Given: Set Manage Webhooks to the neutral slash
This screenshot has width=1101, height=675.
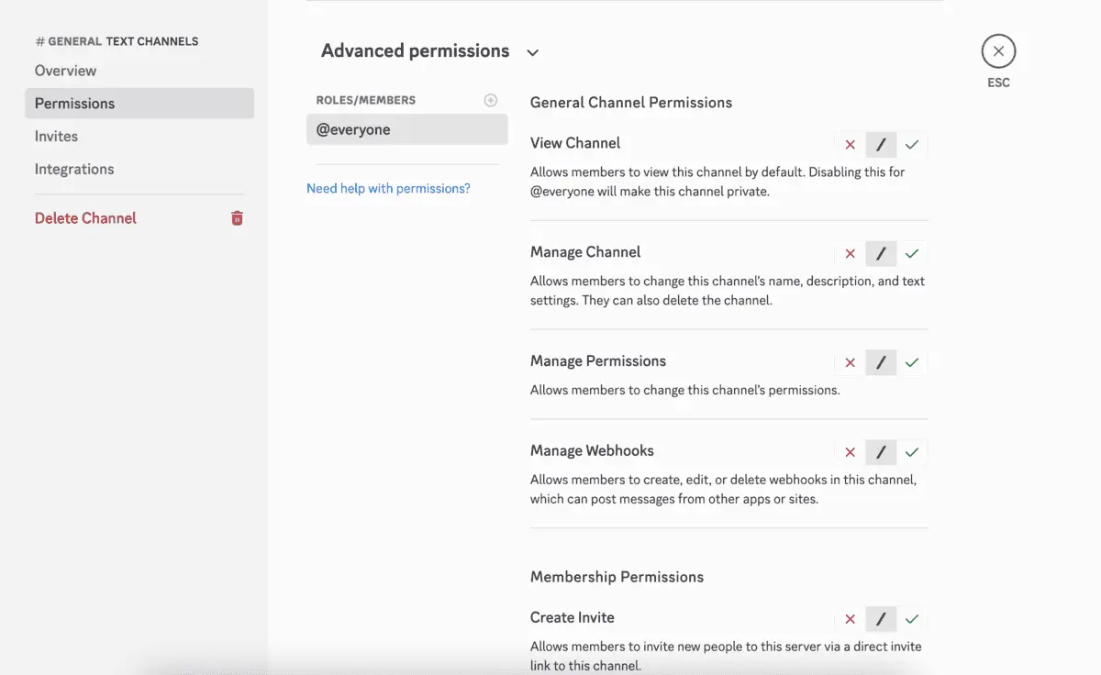Looking at the screenshot, I should (881, 452).
